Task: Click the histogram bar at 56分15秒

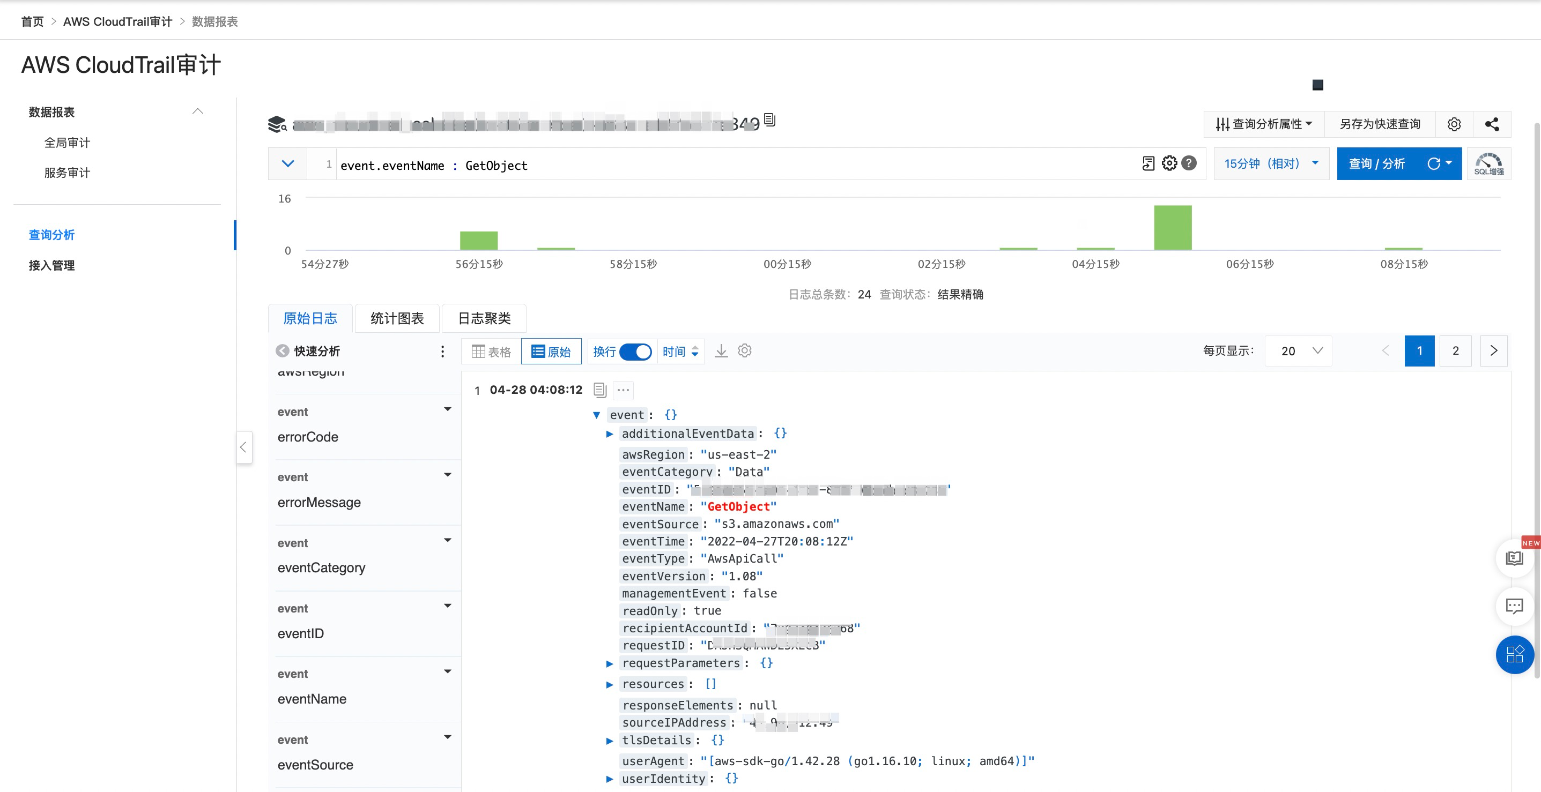Action: [479, 240]
